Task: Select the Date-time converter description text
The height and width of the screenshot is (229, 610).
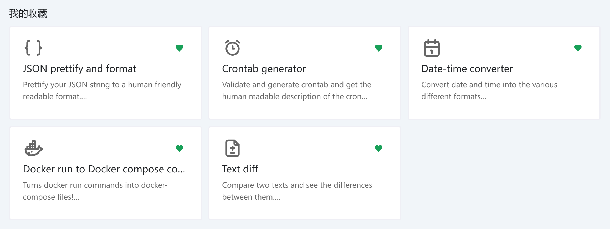Action: 489,90
